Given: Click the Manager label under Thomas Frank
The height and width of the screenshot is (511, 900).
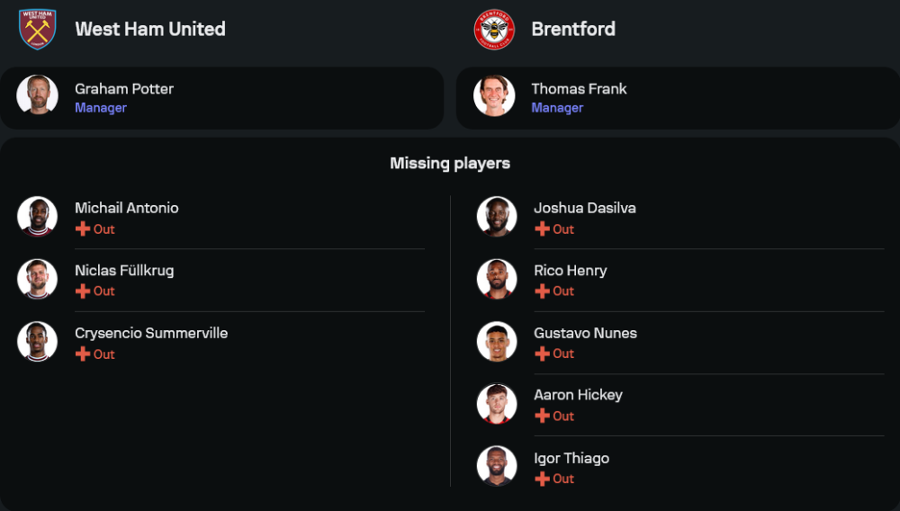Looking at the screenshot, I should 557,108.
